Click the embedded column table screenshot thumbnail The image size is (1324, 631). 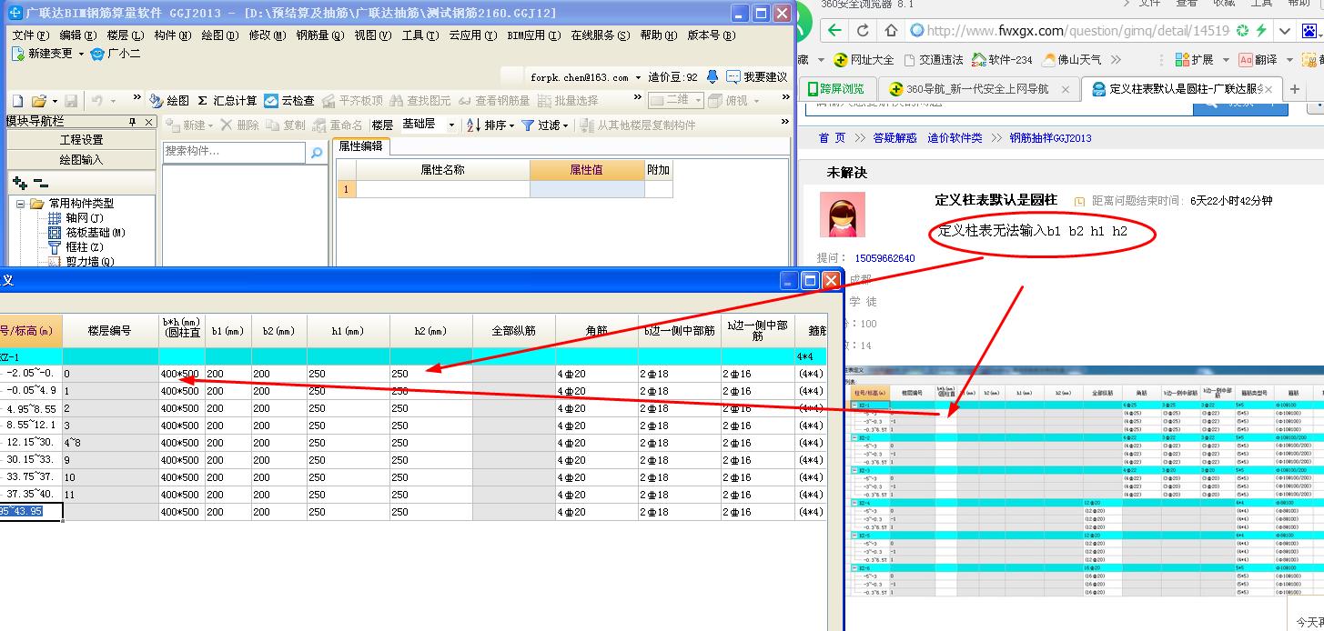pyautogui.click(x=1085, y=482)
